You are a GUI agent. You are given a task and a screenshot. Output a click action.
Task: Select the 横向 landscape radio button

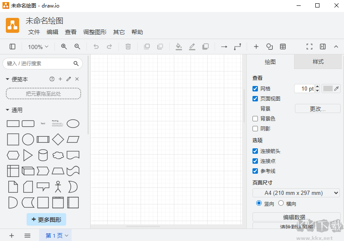tap(281, 203)
